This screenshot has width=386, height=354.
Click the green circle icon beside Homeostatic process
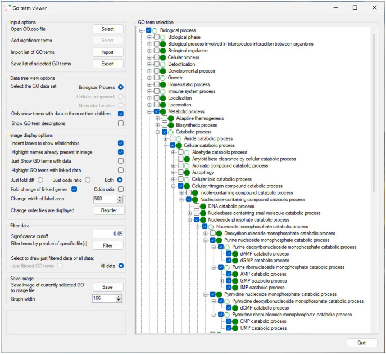pos(163,84)
